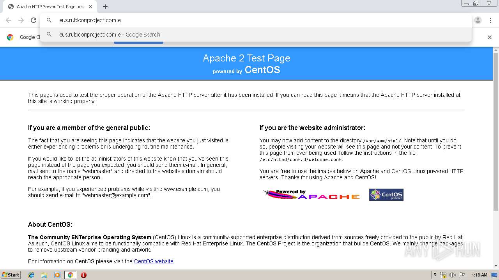The image size is (499, 280).
Task: Reload the page with the refresh icon
Action: pos(34,20)
